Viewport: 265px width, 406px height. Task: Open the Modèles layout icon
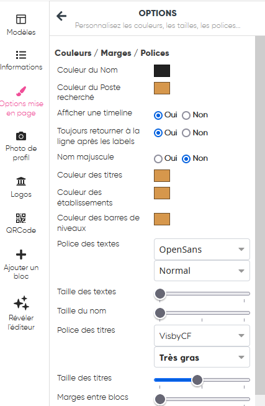click(x=21, y=19)
